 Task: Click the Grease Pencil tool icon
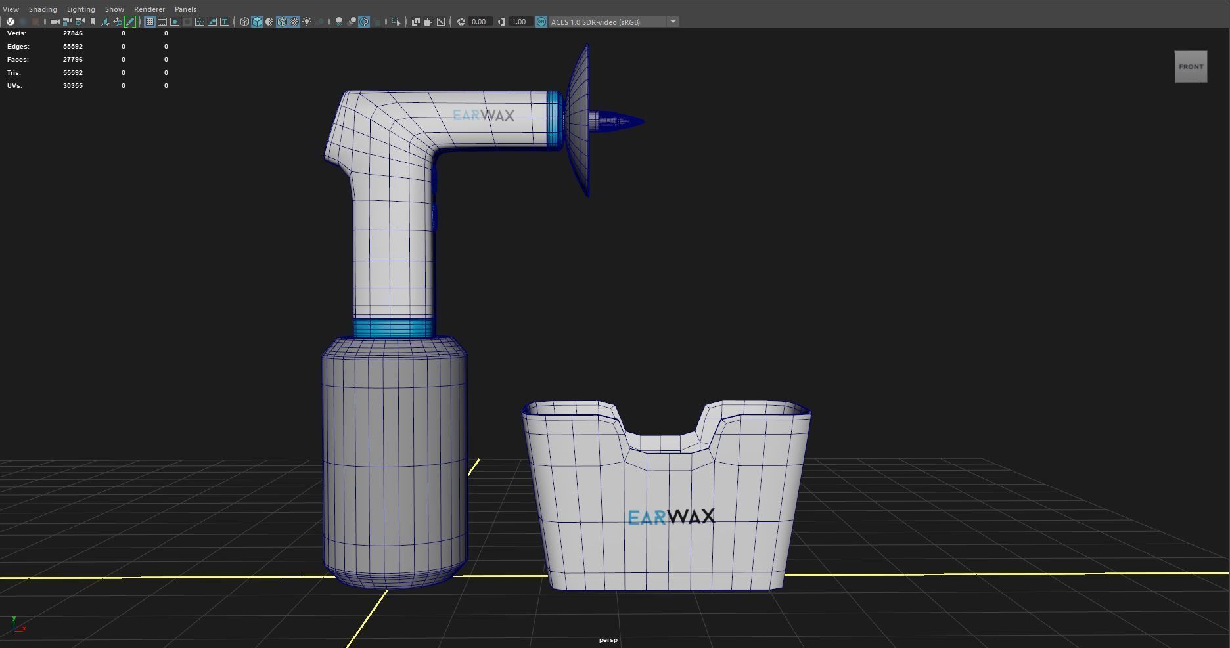(130, 22)
